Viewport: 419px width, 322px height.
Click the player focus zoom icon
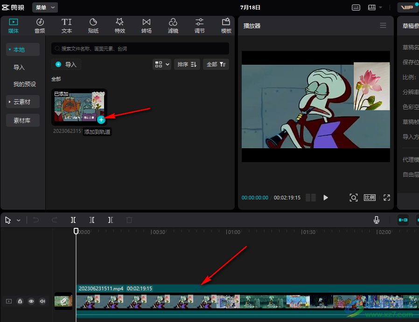354,198
